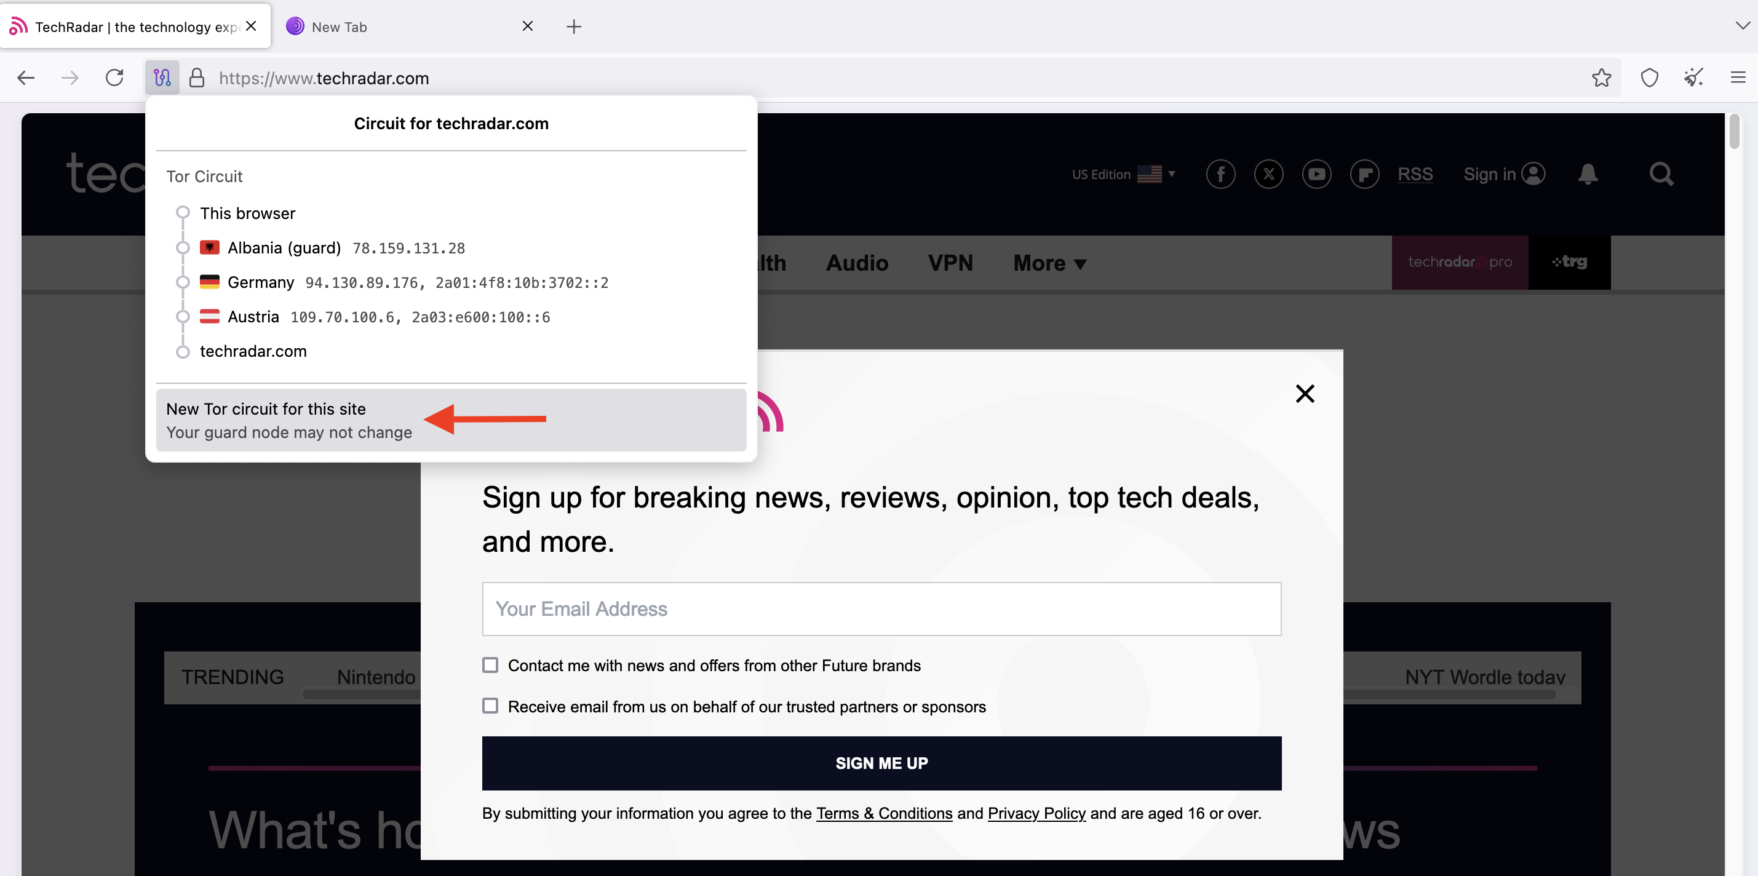Click the This browser circuit node
The width and height of the screenshot is (1758, 876).
(247, 213)
